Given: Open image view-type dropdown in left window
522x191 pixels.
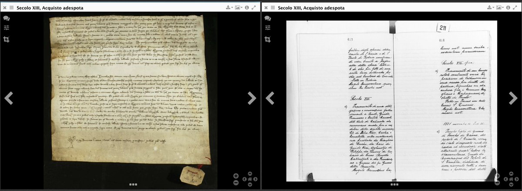Looking at the screenshot, I should 238,7.
